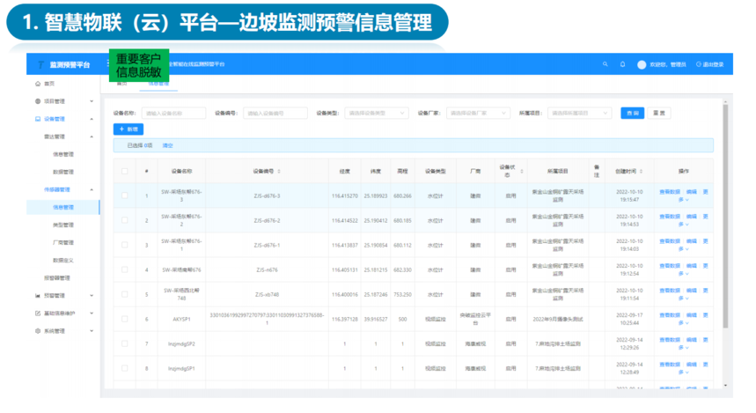Select highlighted 信息管理 under 传感器管理

[x=63, y=208]
